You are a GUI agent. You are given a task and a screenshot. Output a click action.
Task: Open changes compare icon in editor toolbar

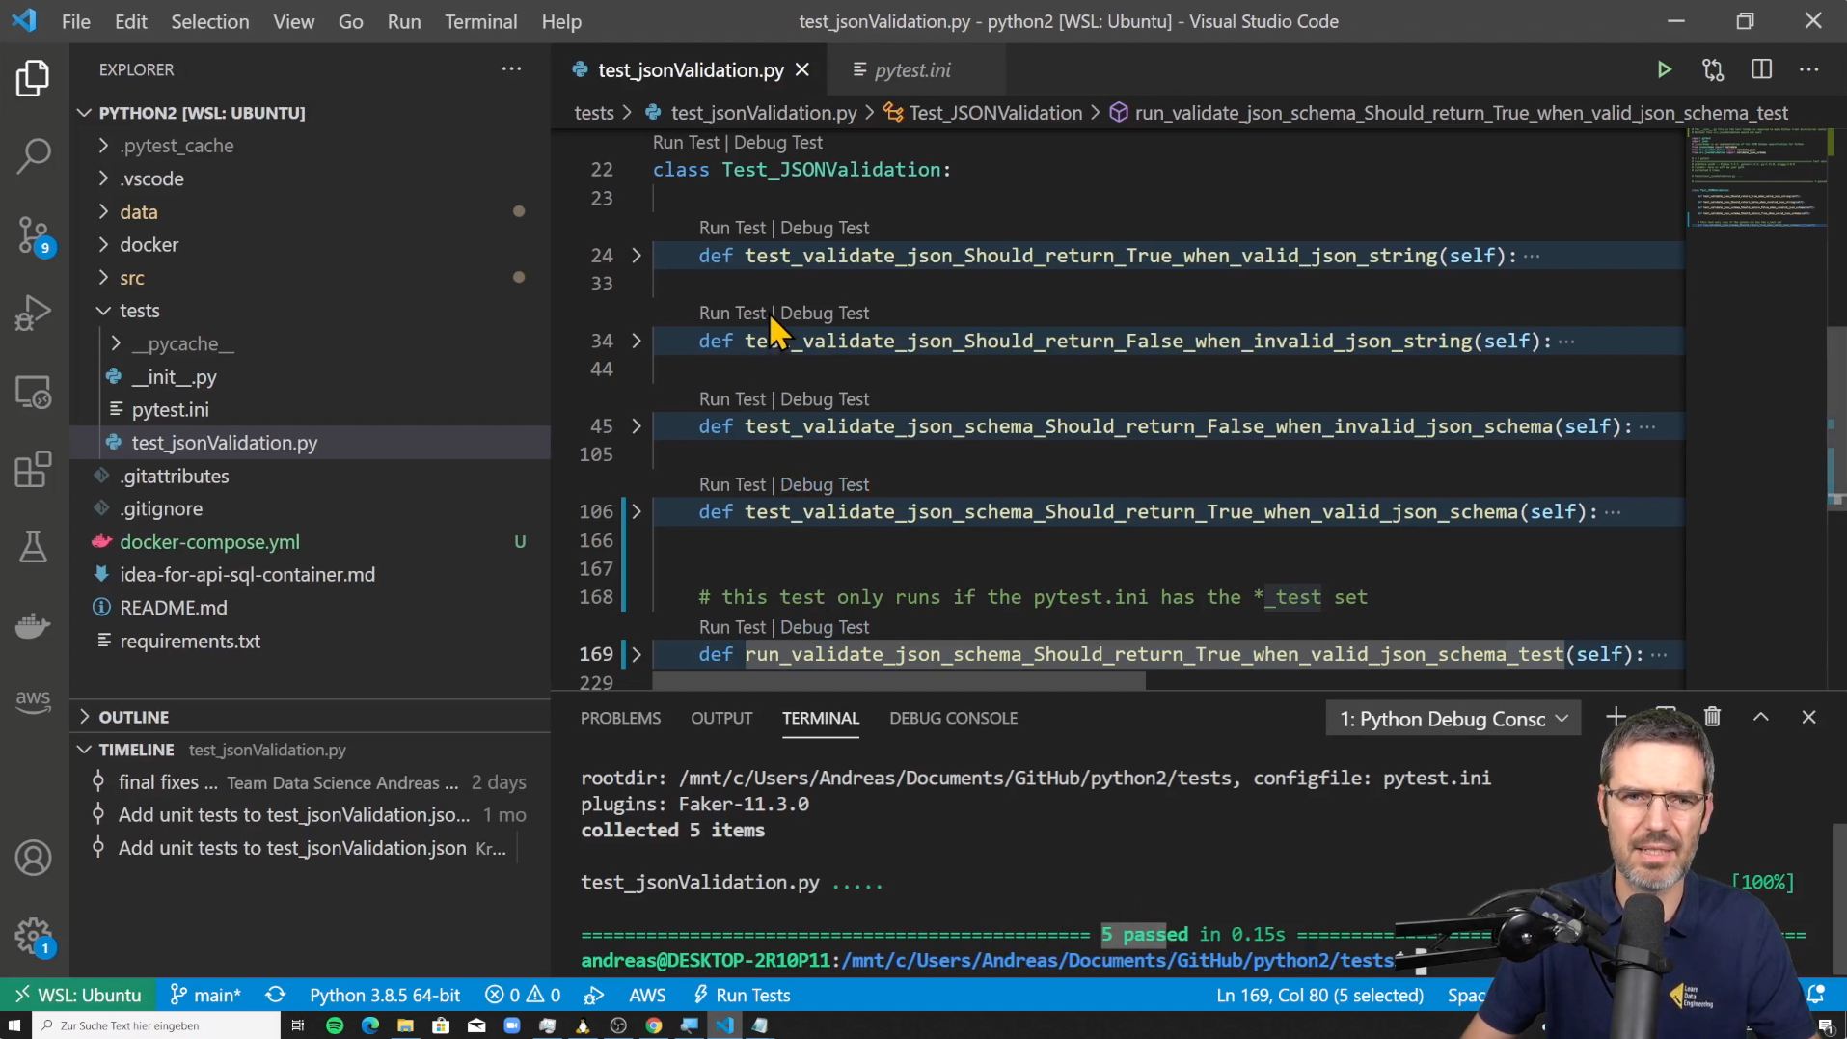1713,69
